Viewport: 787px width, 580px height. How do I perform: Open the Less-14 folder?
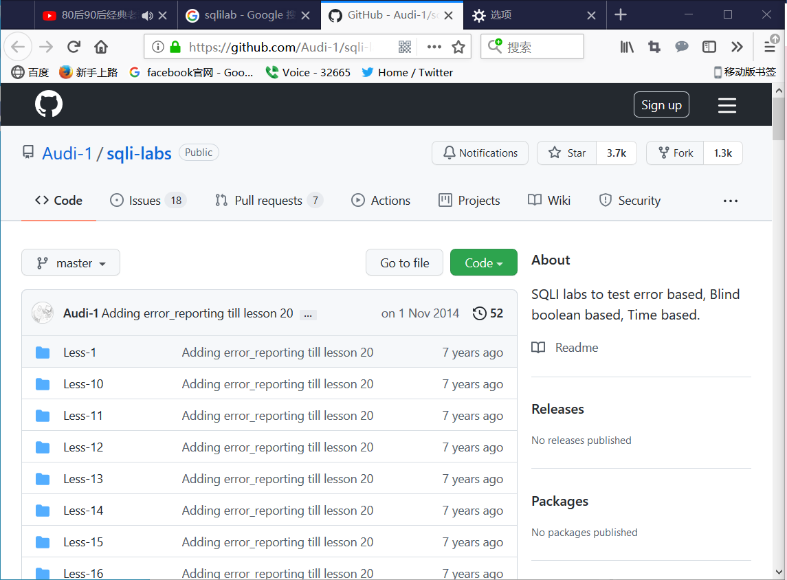tap(82, 511)
